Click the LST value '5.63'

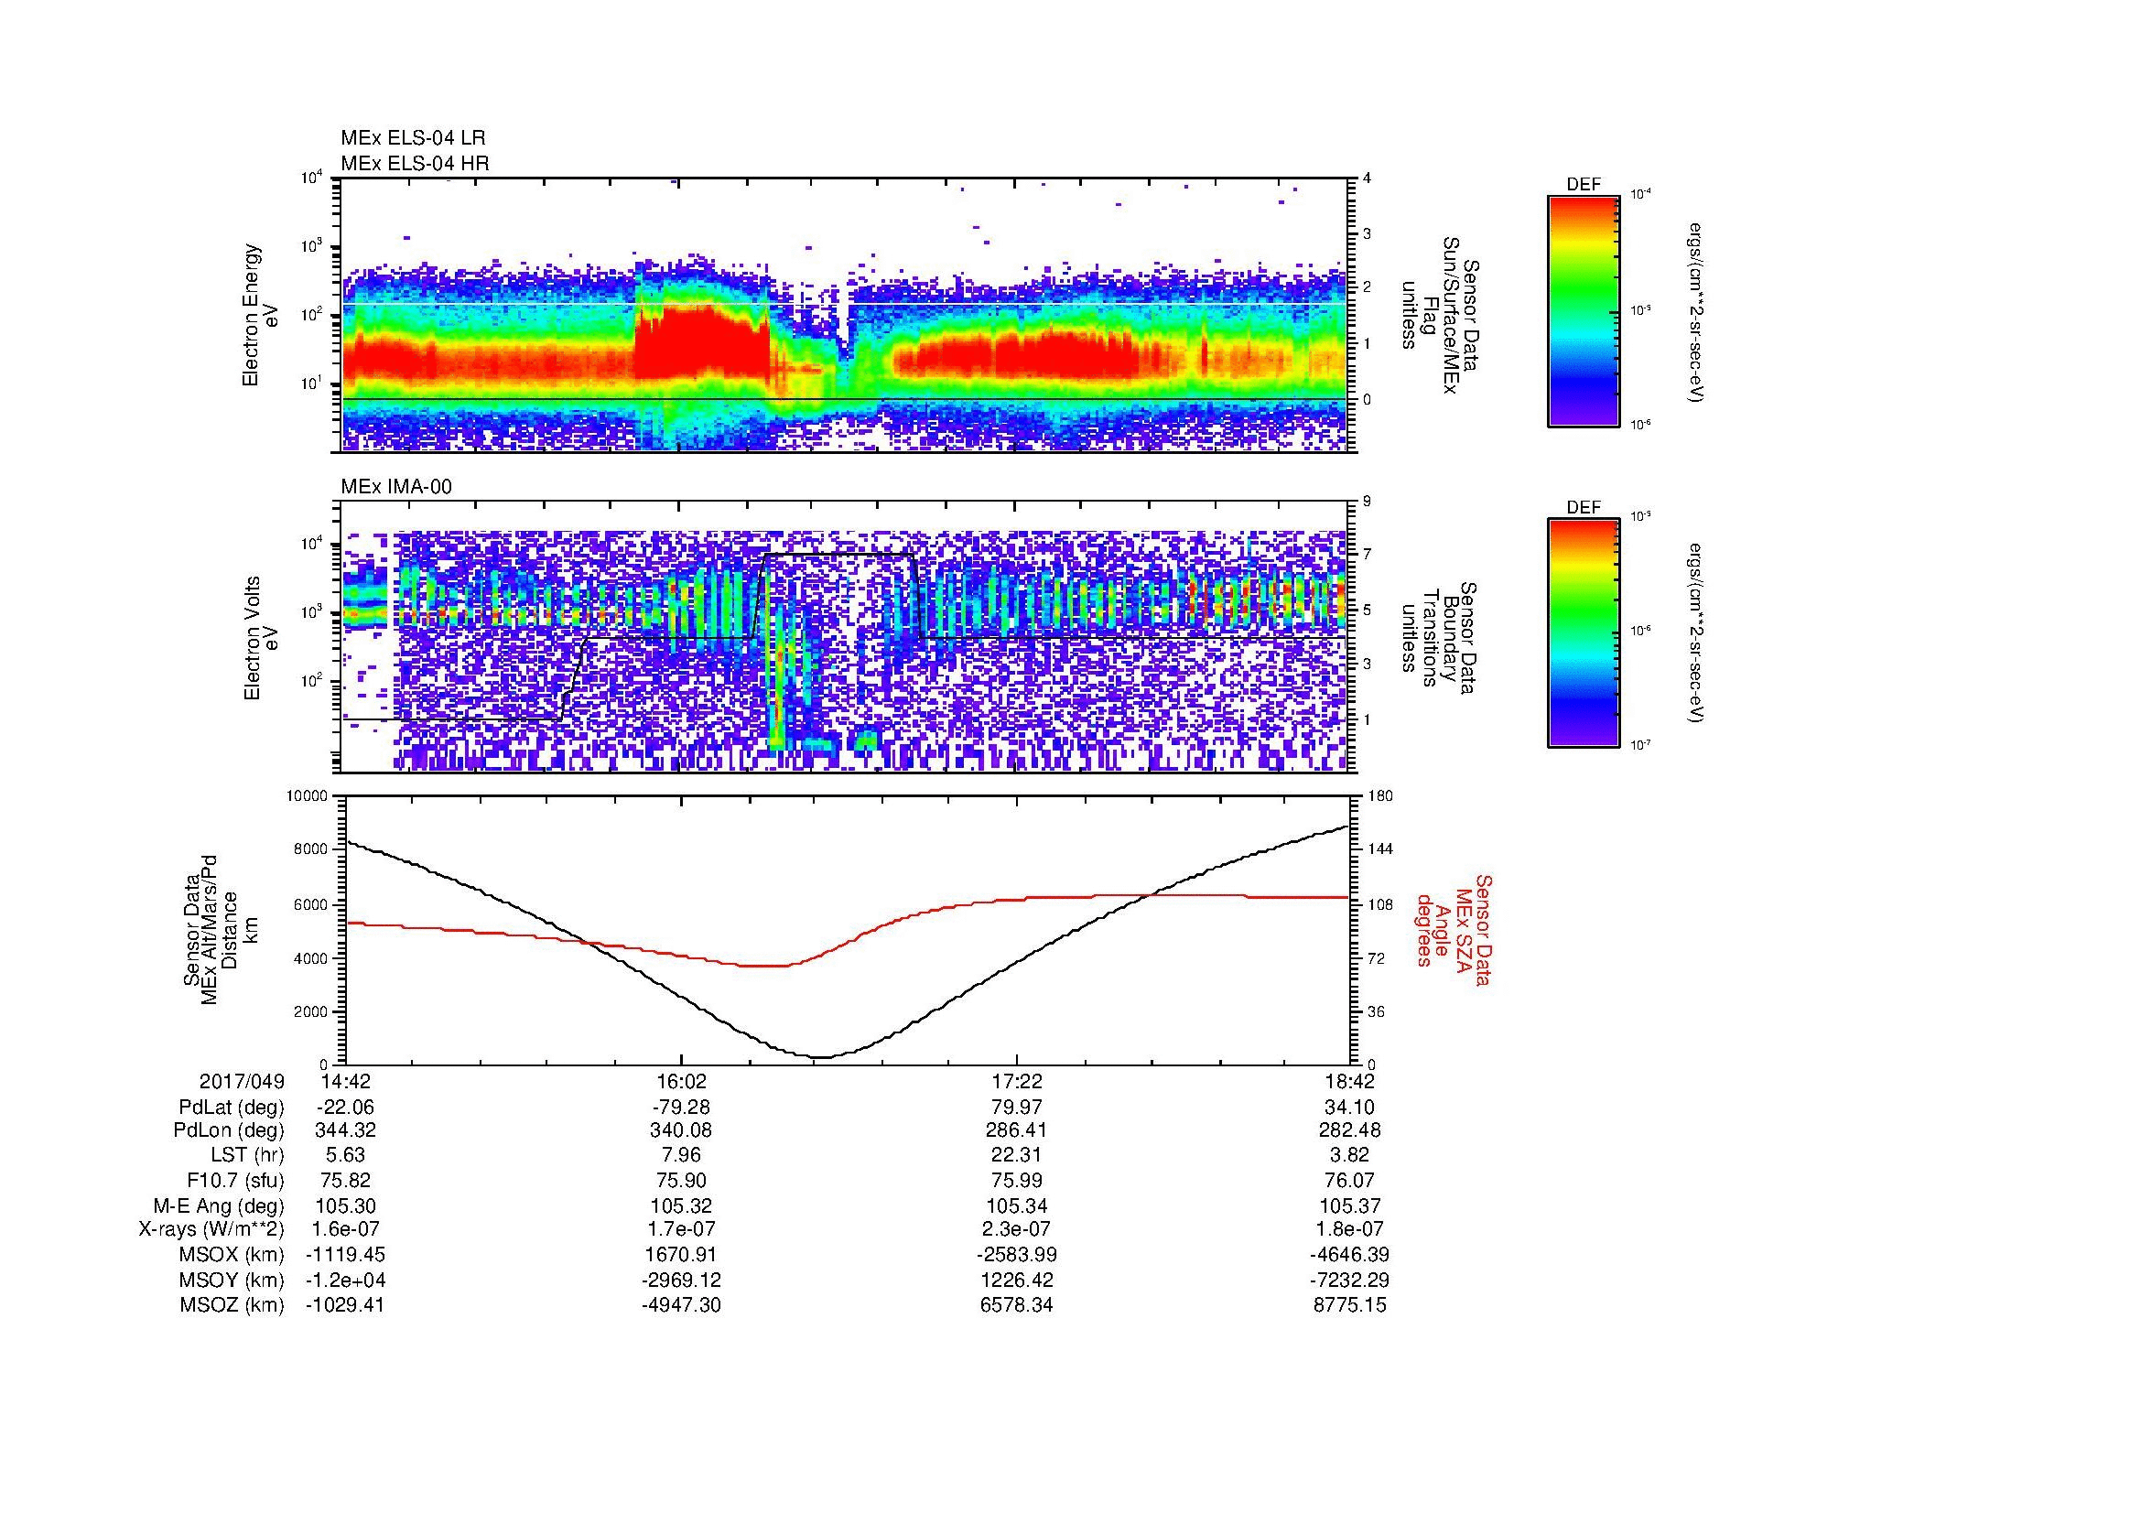point(345,1155)
